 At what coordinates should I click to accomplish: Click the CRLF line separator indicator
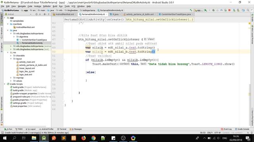(210, 133)
